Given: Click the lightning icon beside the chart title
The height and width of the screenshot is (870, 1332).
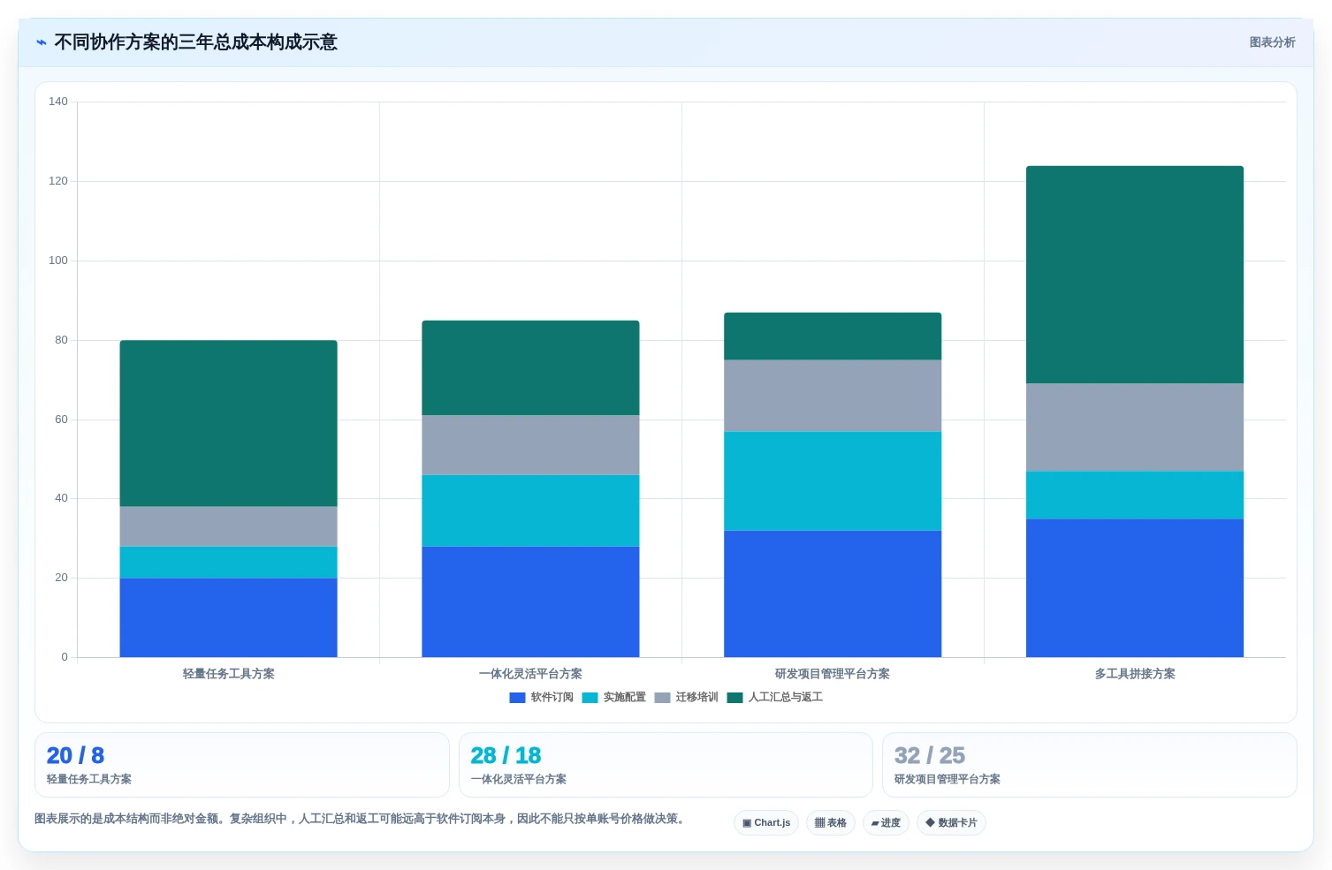Looking at the screenshot, I should pyautogui.click(x=42, y=42).
